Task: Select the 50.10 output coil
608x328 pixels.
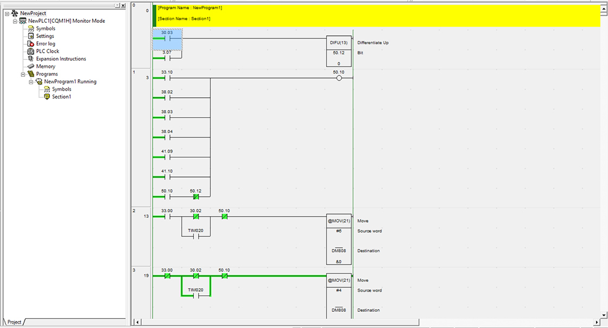Action: coord(339,78)
